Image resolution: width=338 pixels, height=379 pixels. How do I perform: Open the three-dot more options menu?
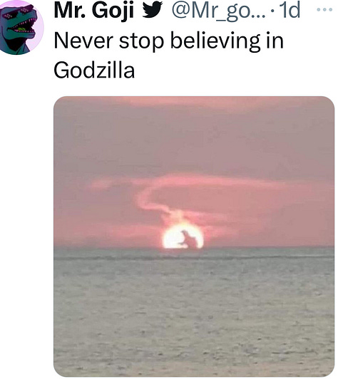click(x=324, y=10)
